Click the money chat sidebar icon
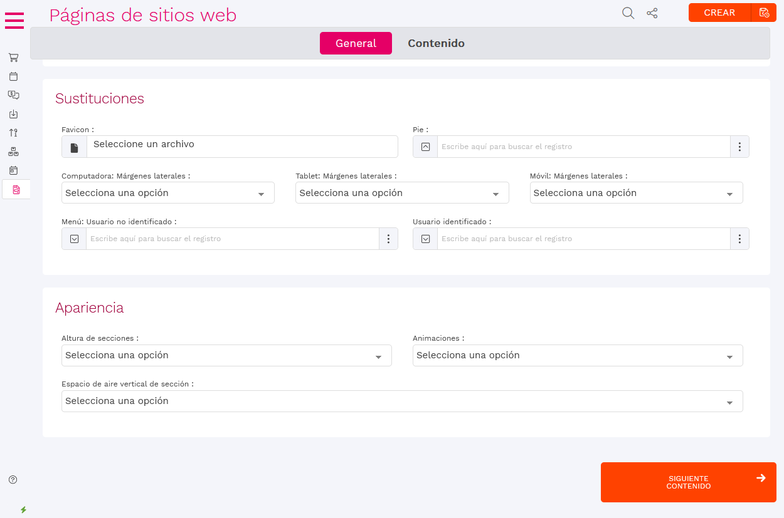This screenshot has width=784, height=518. click(13, 95)
